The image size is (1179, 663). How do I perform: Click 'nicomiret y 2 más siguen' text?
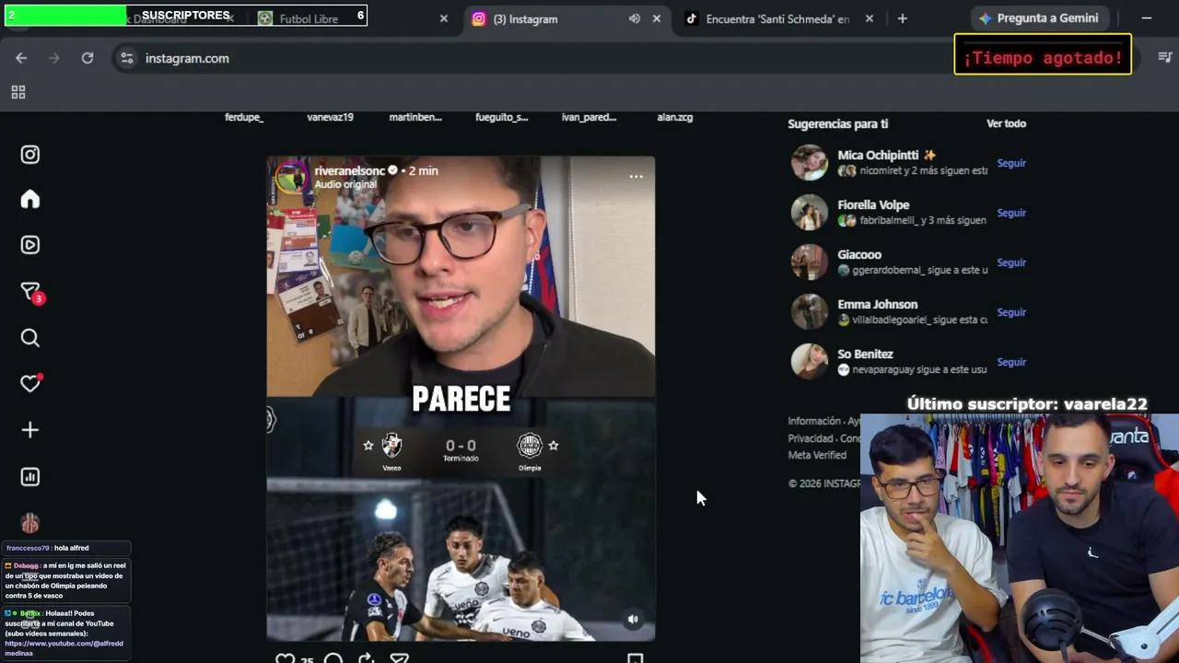923,170
